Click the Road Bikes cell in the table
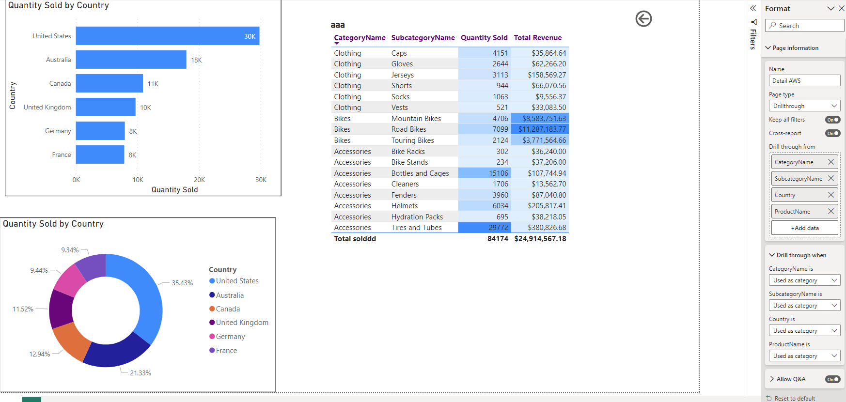The image size is (846, 402). click(409, 129)
